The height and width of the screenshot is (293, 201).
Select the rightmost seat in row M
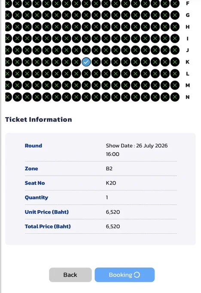pyautogui.click(x=175, y=85)
